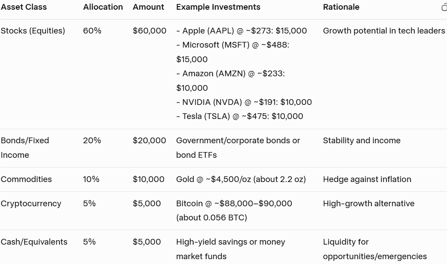Click the Rationale column header
Viewport: 447px width, 264px height.
tap(341, 7)
